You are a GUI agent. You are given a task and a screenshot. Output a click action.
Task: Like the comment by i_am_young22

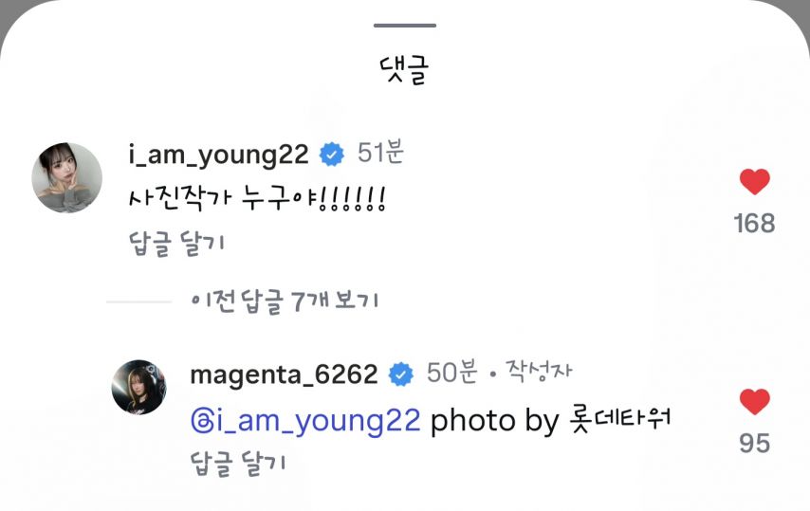coord(754,182)
